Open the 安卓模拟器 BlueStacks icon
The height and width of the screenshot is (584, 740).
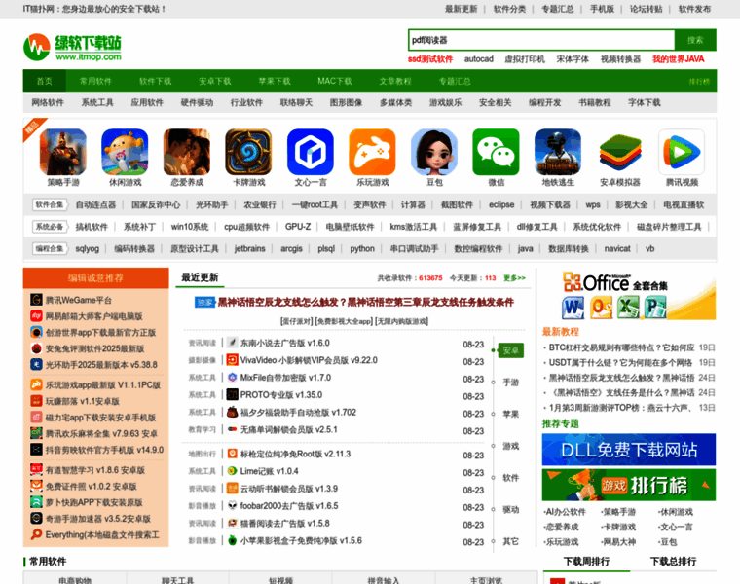[619, 152]
